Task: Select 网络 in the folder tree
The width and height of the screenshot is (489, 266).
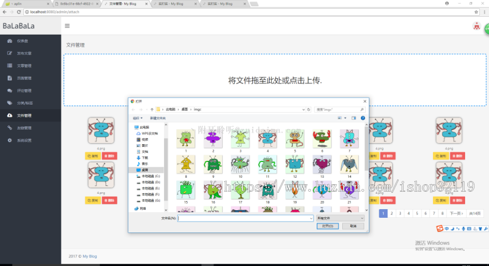Action: (x=140, y=209)
